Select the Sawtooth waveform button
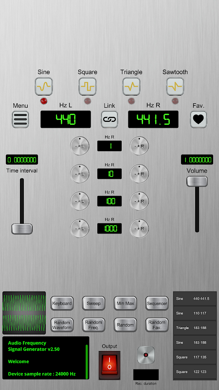 click(x=175, y=86)
